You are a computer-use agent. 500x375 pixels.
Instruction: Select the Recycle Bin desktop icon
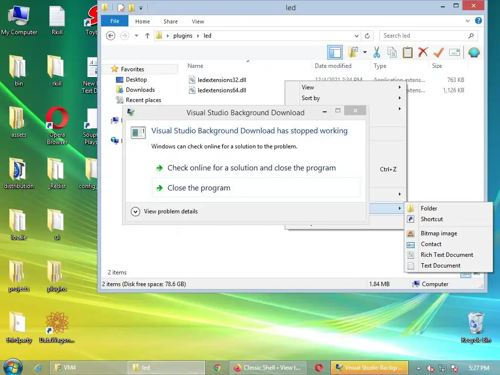click(x=476, y=328)
